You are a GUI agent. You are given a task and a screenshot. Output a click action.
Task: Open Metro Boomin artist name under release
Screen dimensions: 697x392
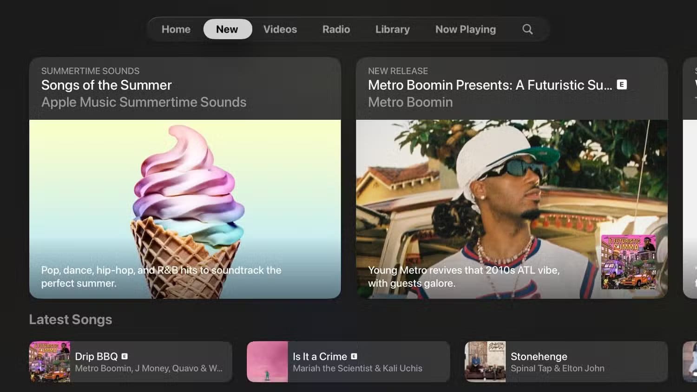click(x=410, y=102)
